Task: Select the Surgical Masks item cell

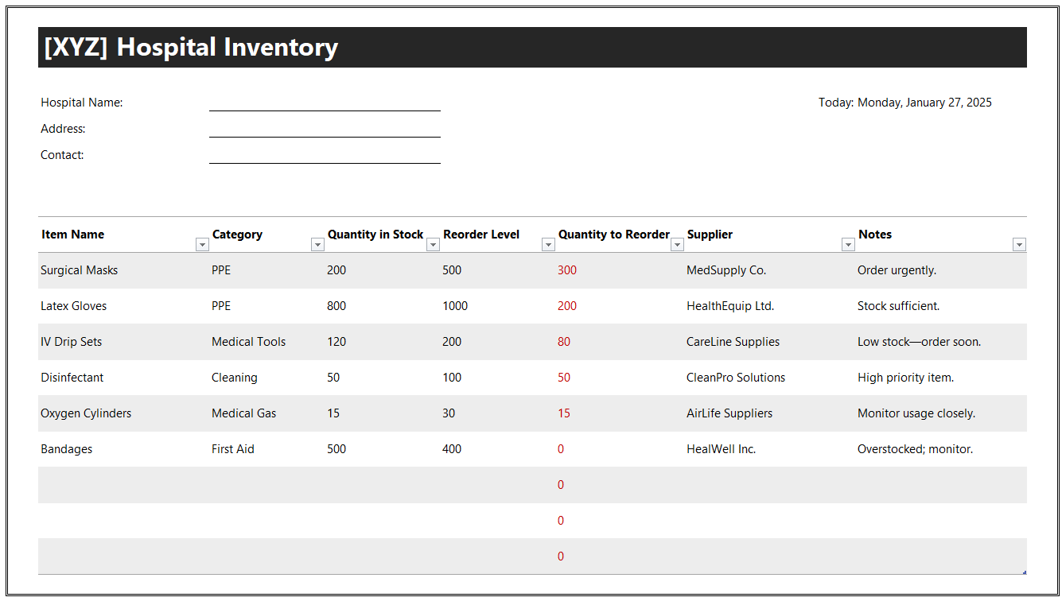Action: coord(80,270)
